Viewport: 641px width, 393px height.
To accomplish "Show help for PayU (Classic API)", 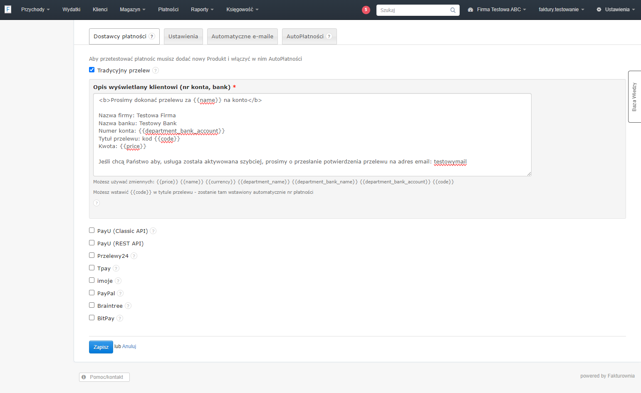I will [x=153, y=231].
